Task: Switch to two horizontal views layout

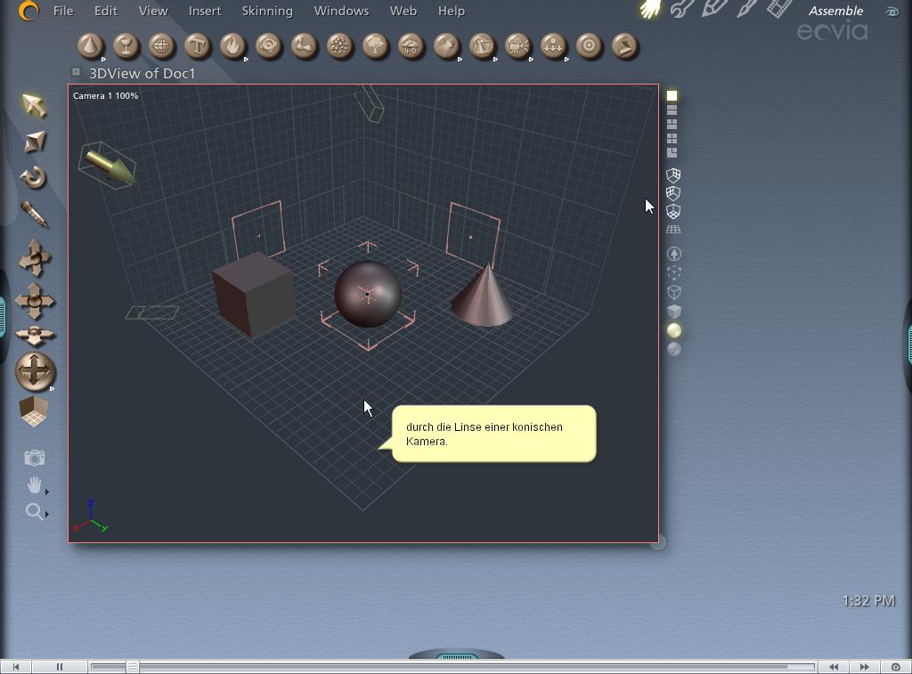Action: pos(672,110)
